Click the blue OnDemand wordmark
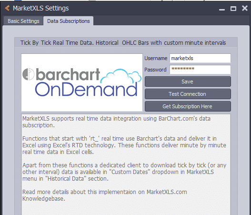The width and height of the screenshot is (251, 215). tap(86, 89)
